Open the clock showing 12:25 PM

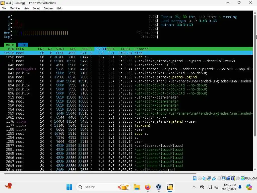tap(229, 187)
